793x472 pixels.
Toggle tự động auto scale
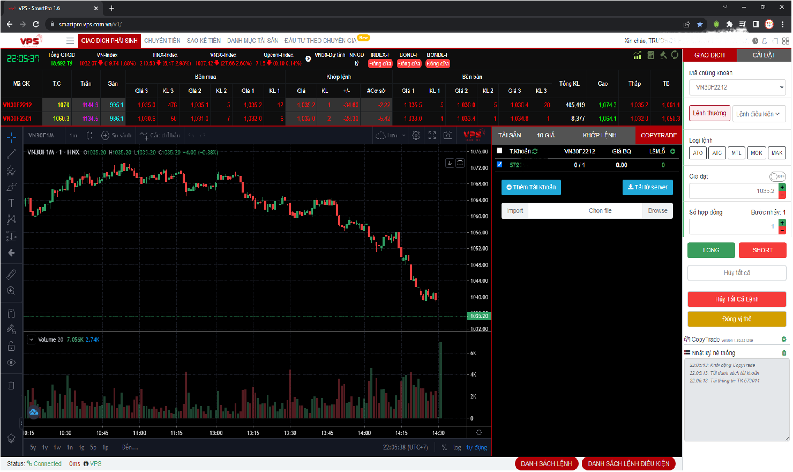click(476, 447)
